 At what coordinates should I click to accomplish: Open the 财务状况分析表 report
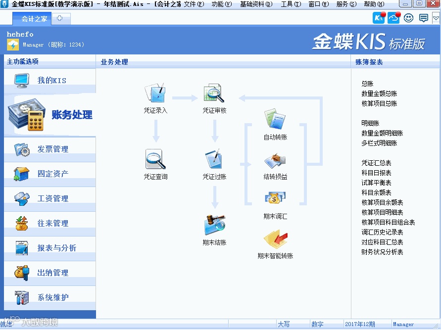382,252
